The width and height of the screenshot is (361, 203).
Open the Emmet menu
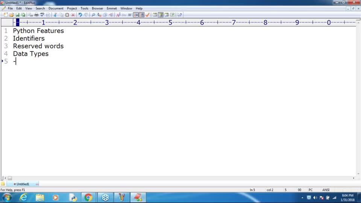click(112, 8)
